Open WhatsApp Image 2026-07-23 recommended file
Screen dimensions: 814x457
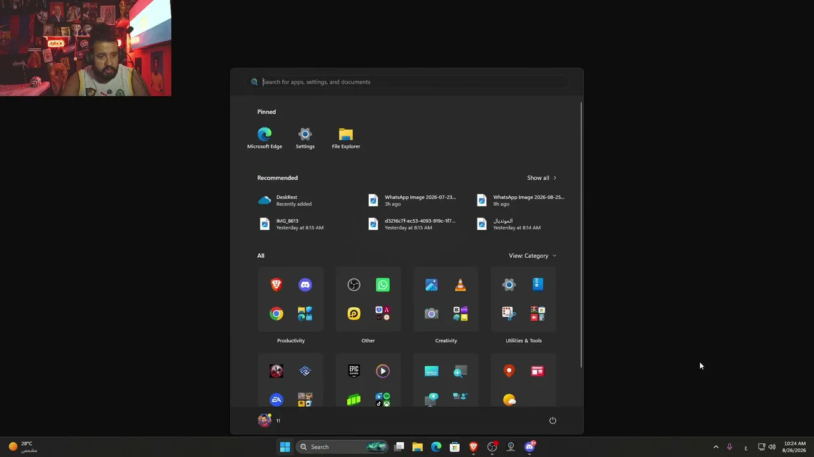[x=413, y=201]
